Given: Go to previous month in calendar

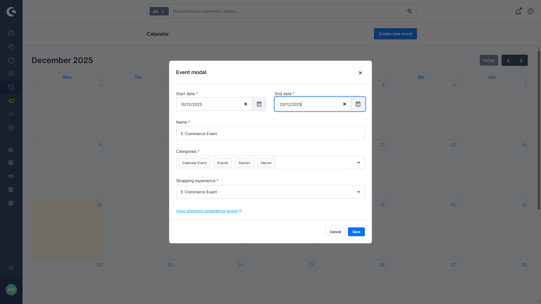Looking at the screenshot, I should (x=508, y=61).
